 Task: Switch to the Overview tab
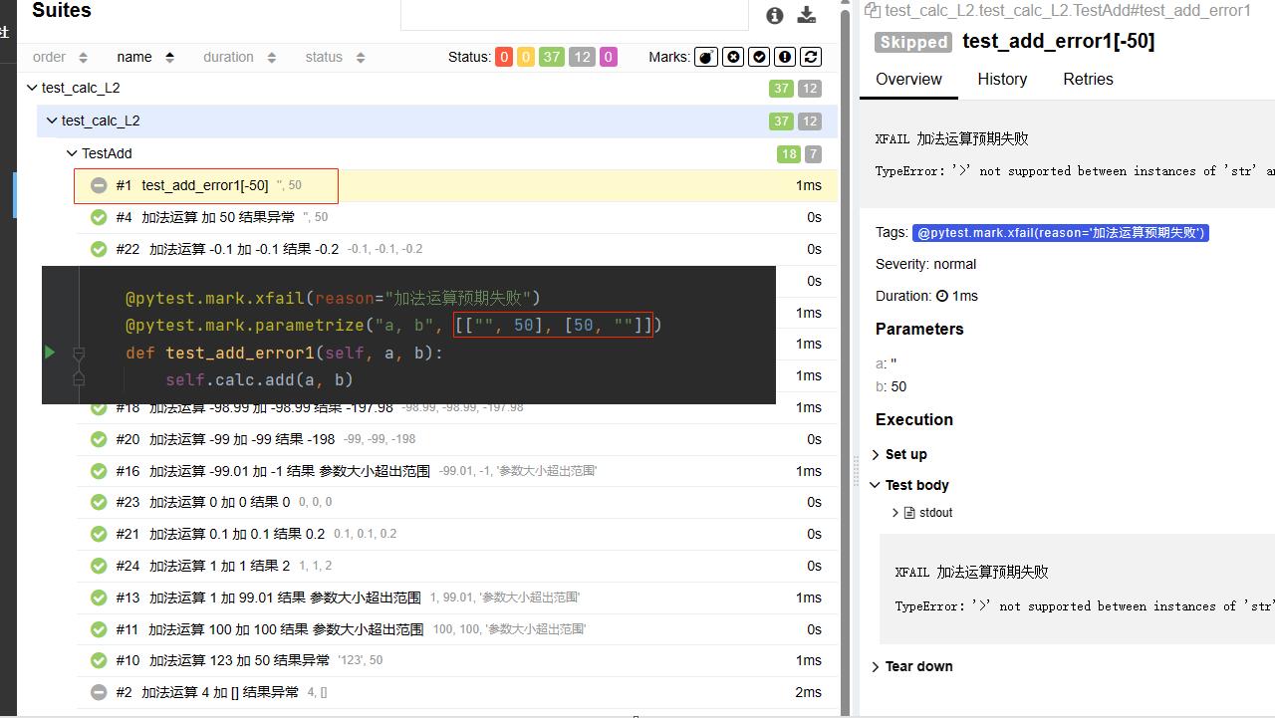click(x=908, y=79)
